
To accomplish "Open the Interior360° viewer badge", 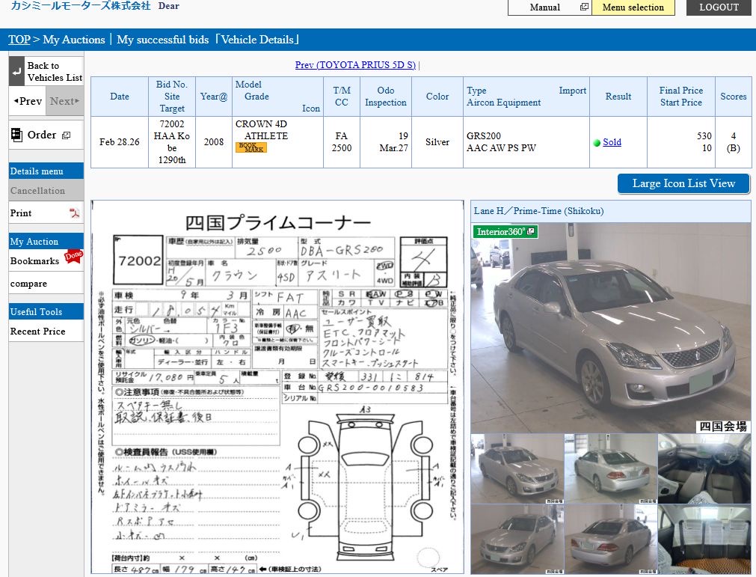I will coord(505,231).
